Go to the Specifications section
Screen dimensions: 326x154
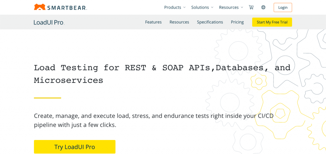point(210,22)
